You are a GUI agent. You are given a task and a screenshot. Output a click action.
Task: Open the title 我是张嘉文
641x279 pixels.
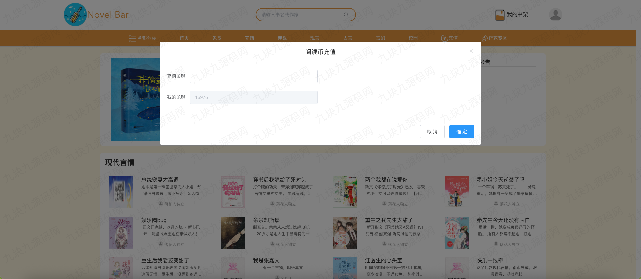(x=266, y=261)
